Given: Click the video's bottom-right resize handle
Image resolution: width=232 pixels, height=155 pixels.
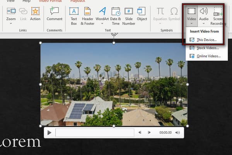Looking at the screenshot, I should 187,126.
